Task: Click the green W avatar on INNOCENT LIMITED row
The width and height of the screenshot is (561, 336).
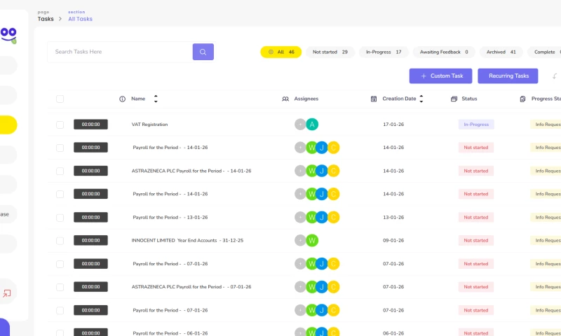Action: [312, 240]
